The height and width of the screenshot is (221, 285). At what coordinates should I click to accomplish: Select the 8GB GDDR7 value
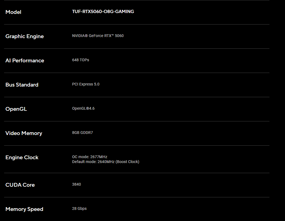point(82,133)
